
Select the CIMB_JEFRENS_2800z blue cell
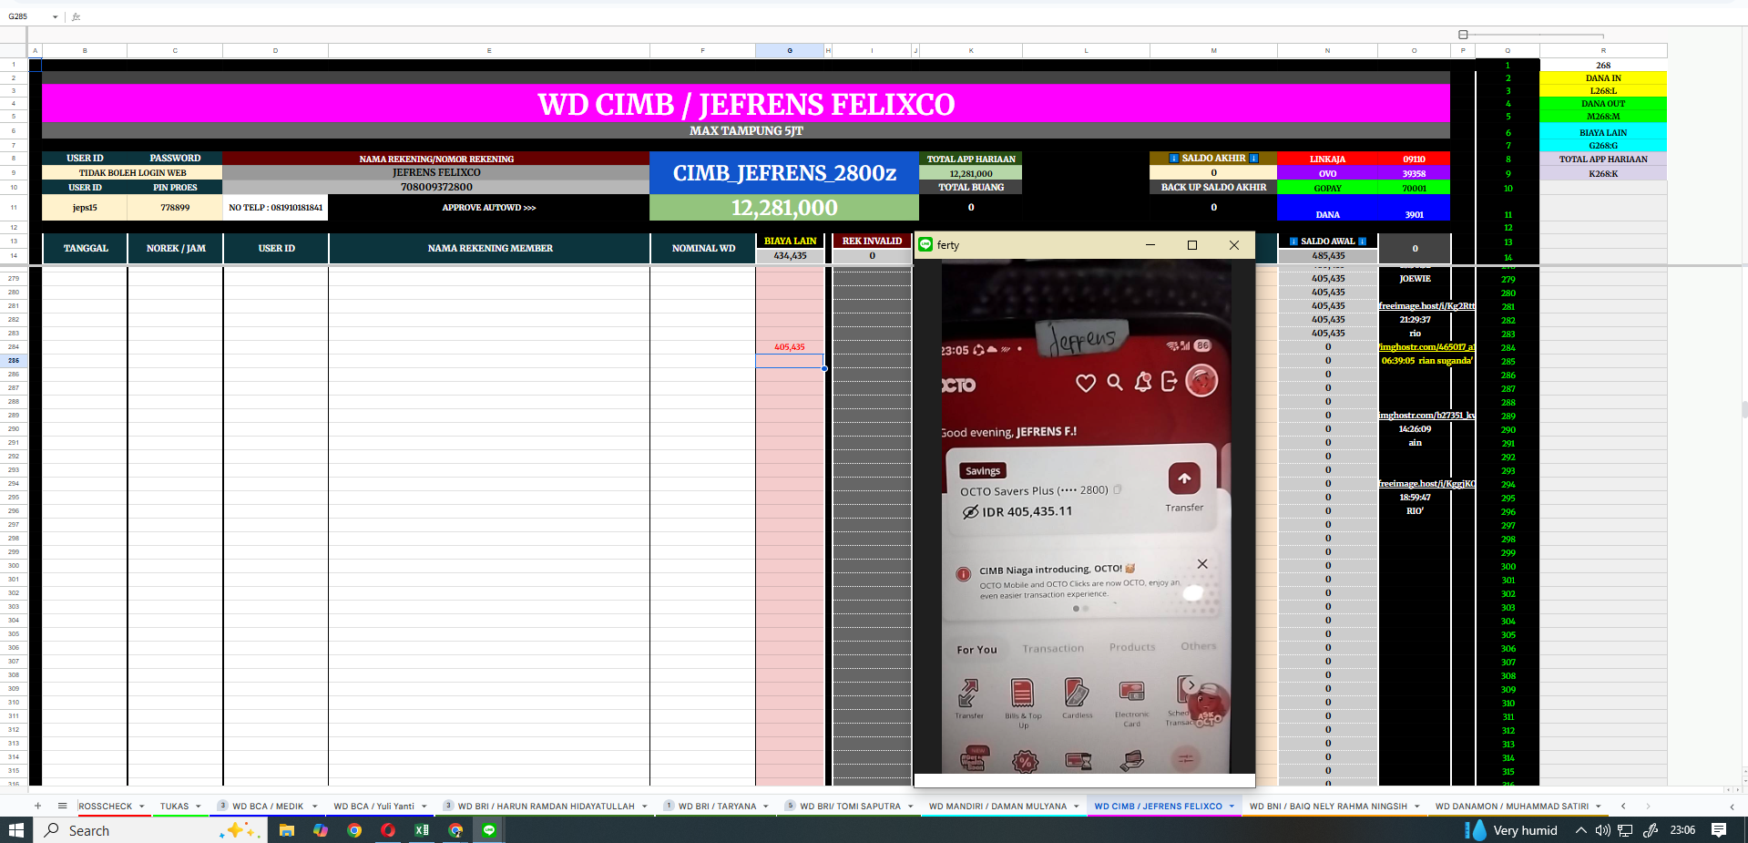pos(784,173)
